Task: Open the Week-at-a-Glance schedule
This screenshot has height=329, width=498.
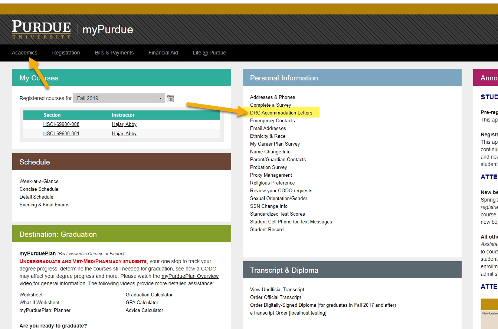Action: coord(39,182)
